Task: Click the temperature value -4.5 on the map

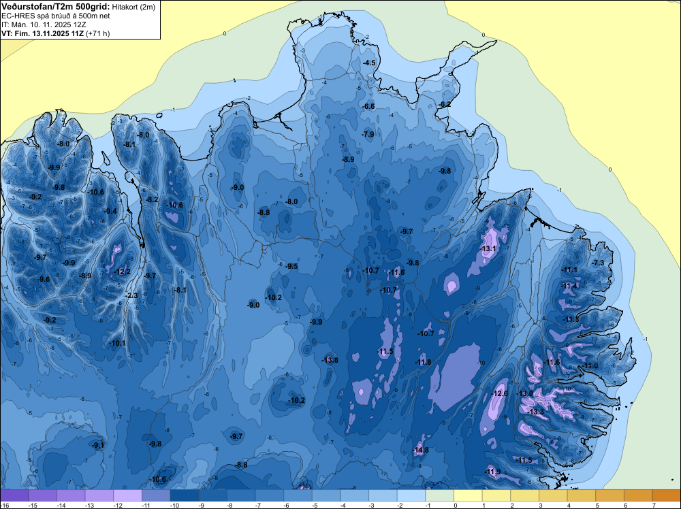Action: 369,63
